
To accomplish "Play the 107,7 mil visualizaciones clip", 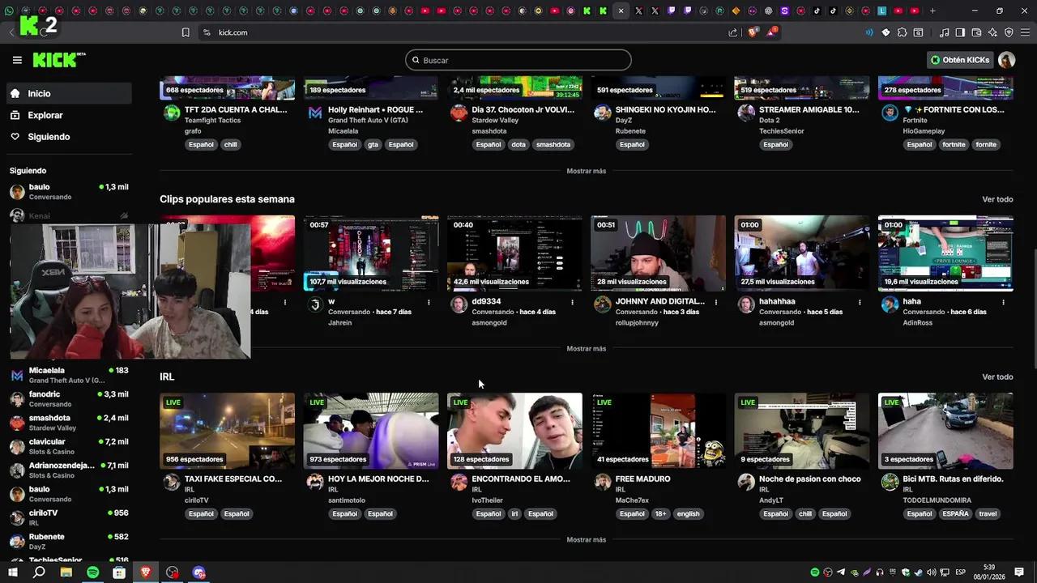I will 371,253.
